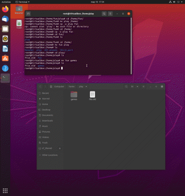Click home in the Files path bar
This screenshot has width=185, height=196.
click(72, 86)
